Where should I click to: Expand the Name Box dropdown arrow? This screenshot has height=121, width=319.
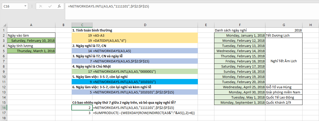[25, 6]
